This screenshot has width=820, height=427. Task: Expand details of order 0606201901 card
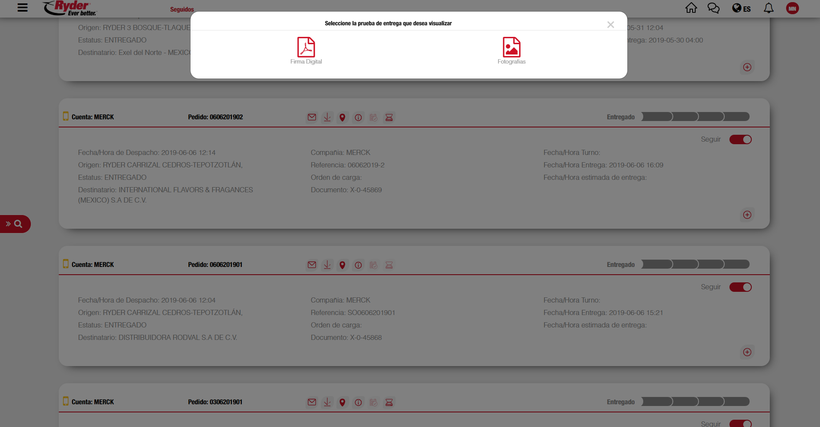coord(747,352)
